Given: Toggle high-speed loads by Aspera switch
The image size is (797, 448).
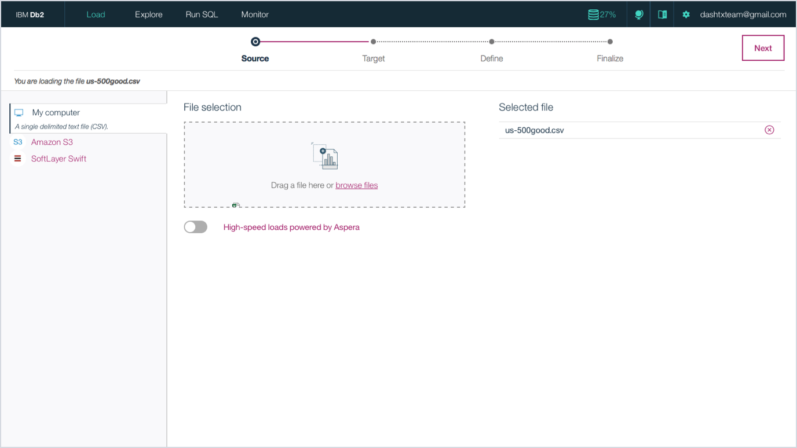Looking at the screenshot, I should (x=195, y=227).
